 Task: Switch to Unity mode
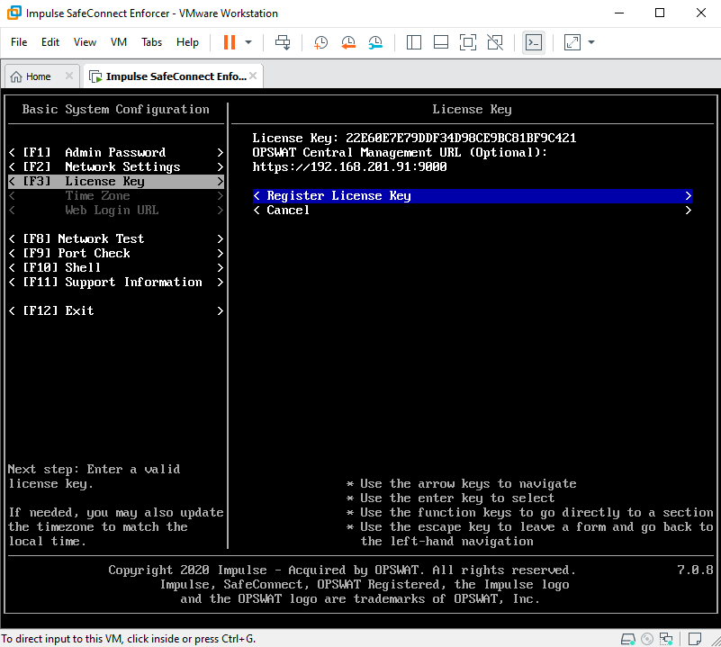[495, 42]
